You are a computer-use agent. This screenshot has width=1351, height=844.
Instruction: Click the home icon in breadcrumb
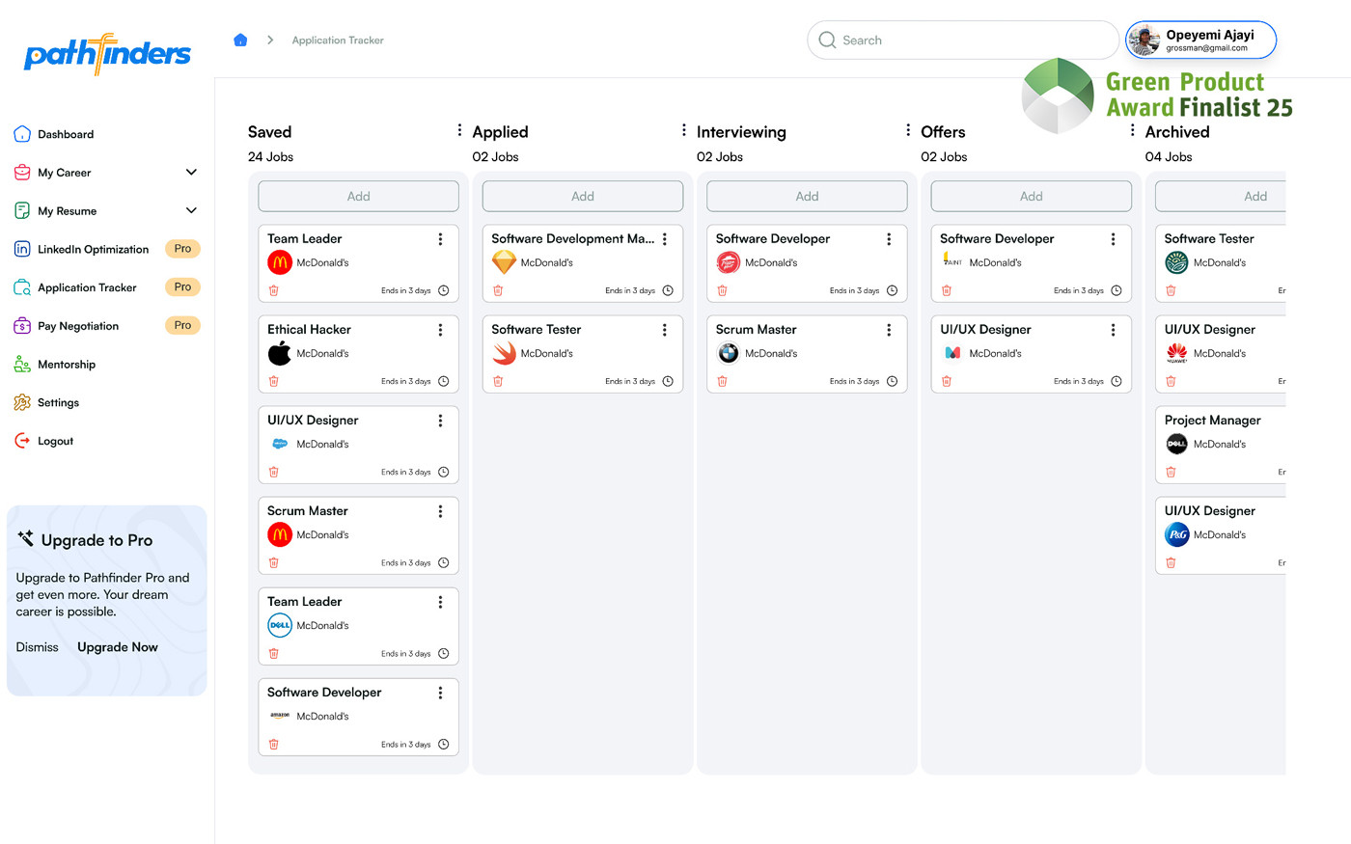pyautogui.click(x=240, y=40)
